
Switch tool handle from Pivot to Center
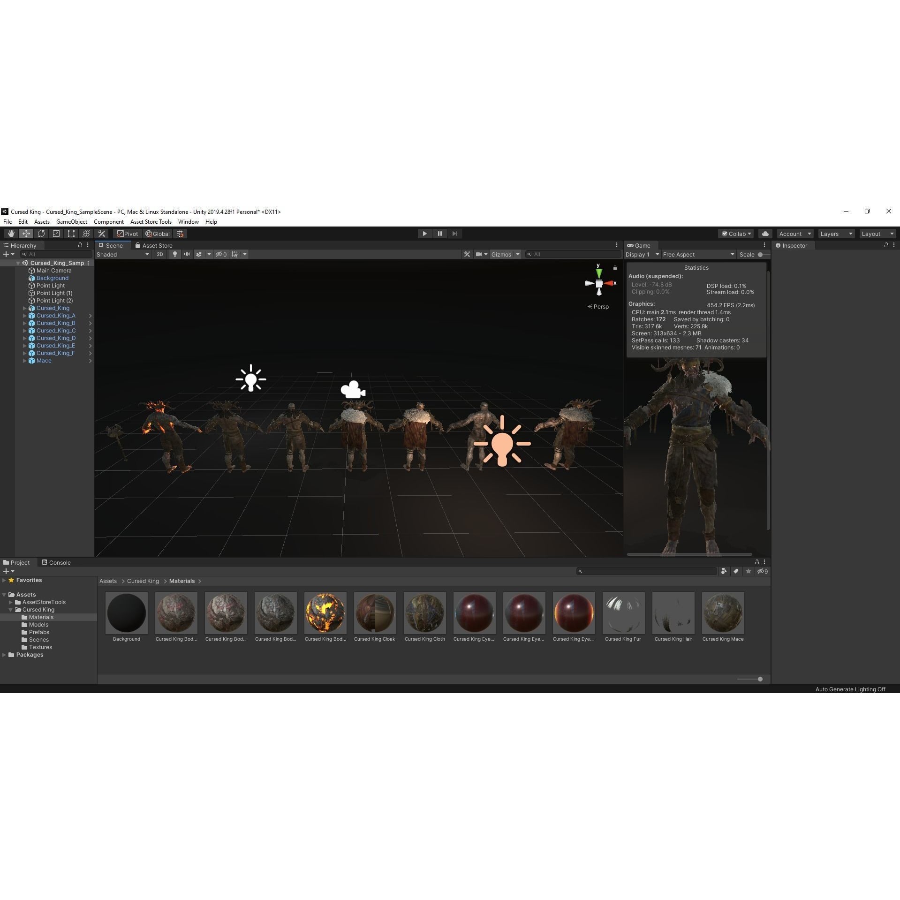click(x=128, y=233)
